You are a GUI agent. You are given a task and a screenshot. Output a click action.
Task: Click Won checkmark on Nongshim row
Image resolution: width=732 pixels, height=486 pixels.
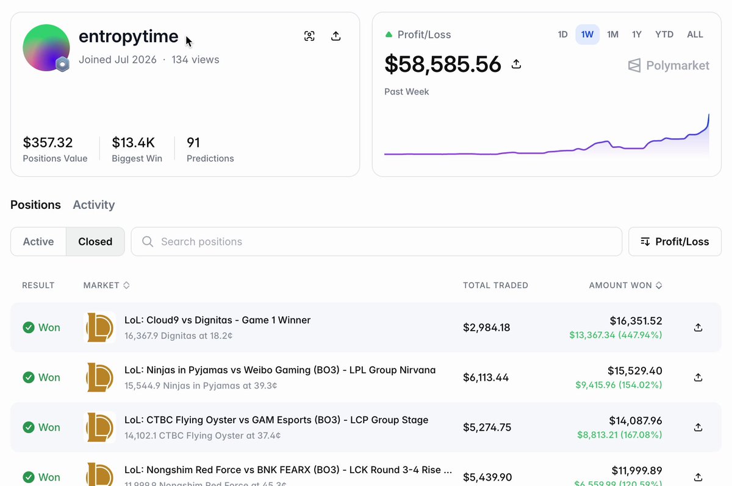(28, 477)
